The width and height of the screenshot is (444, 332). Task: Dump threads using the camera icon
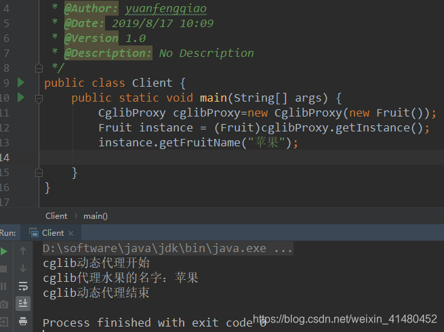click(x=4, y=304)
